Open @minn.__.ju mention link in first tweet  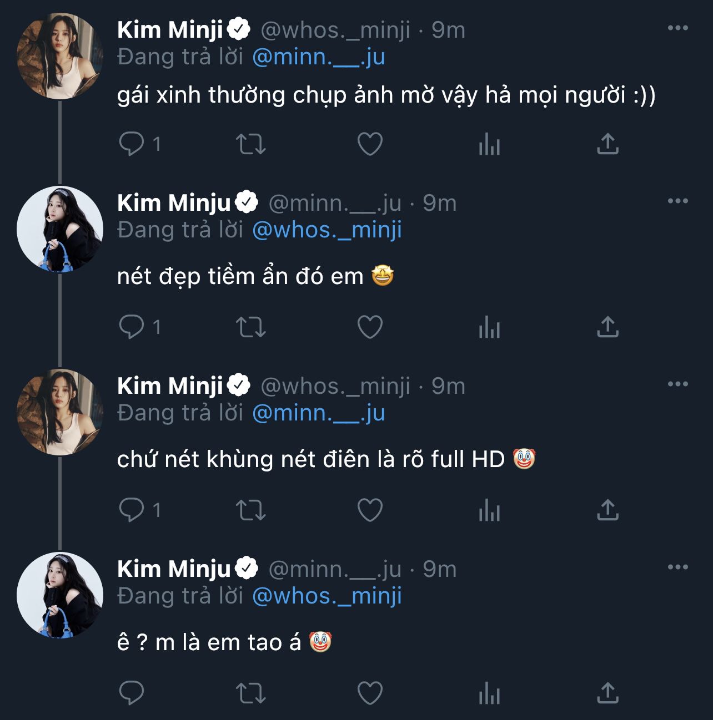click(318, 57)
